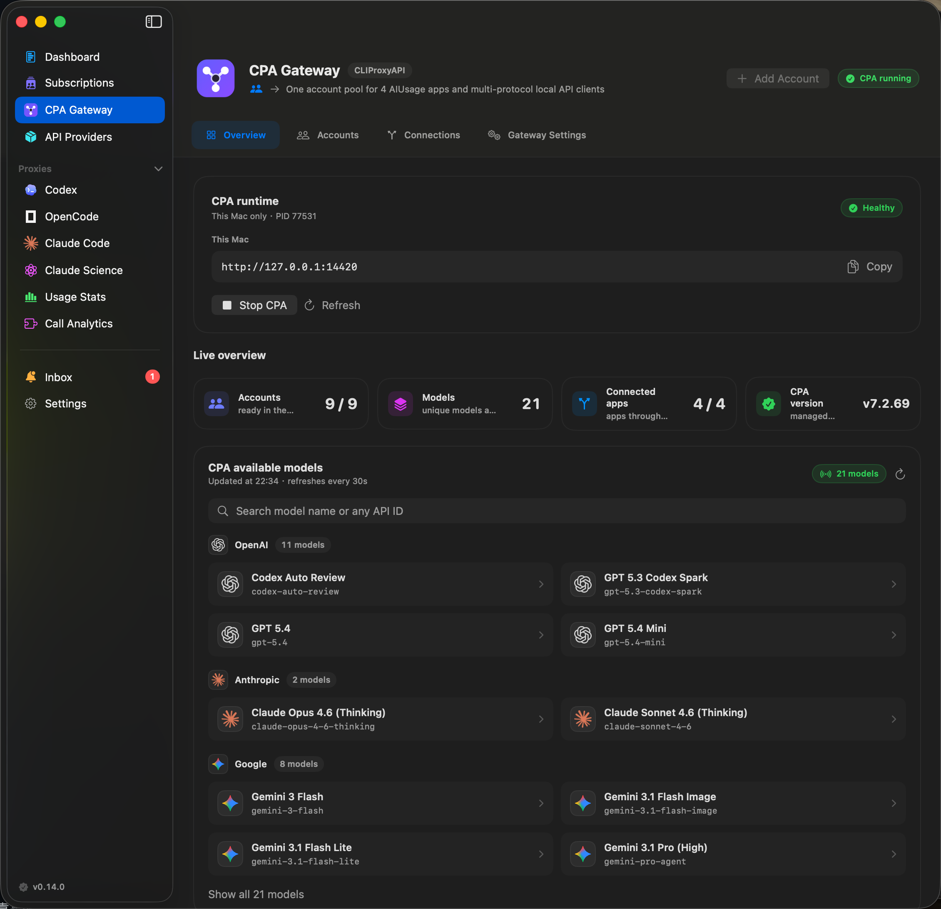
Task: Switch to the Overview tab
Action: [x=236, y=135]
